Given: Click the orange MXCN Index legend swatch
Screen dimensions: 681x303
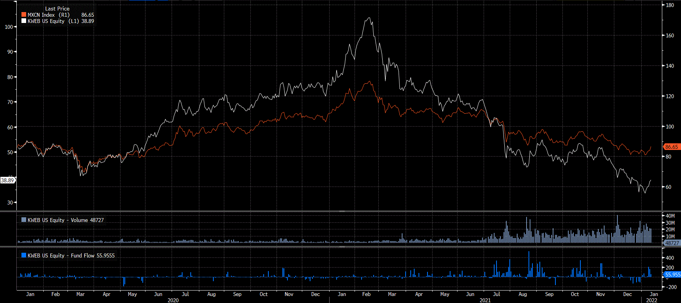Looking at the screenshot, I should pos(24,15).
